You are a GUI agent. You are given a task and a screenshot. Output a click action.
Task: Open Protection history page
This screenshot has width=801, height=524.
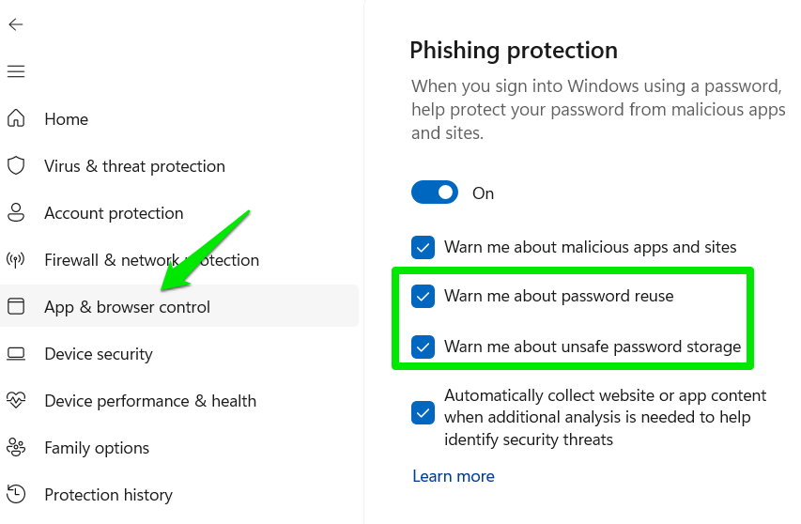pyautogui.click(x=108, y=495)
